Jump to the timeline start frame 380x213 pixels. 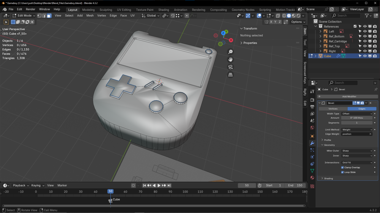[x=144, y=185]
